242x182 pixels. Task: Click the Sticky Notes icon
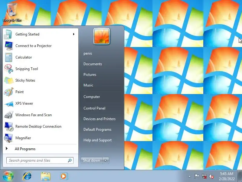pos(8,80)
